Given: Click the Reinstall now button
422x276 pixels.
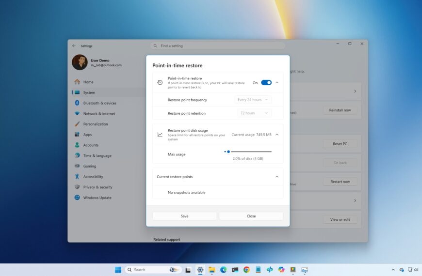Looking at the screenshot, I should click(340, 110).
